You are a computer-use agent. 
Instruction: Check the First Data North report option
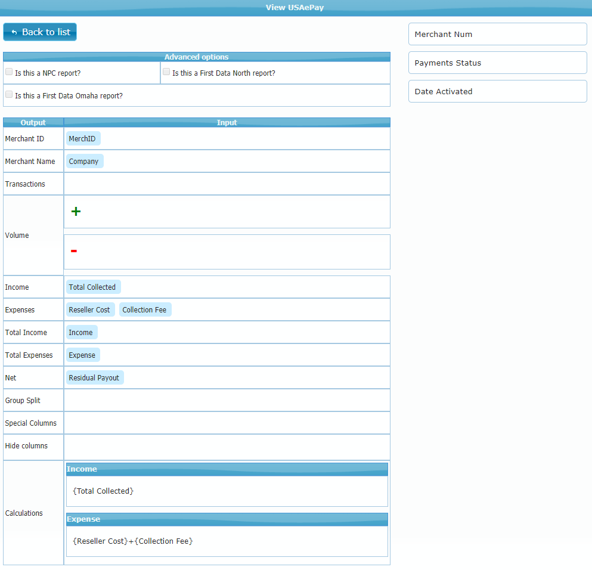[166, 72]
